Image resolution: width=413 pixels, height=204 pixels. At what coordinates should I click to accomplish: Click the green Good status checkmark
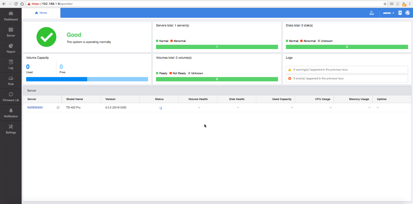(x=46, y=37)
